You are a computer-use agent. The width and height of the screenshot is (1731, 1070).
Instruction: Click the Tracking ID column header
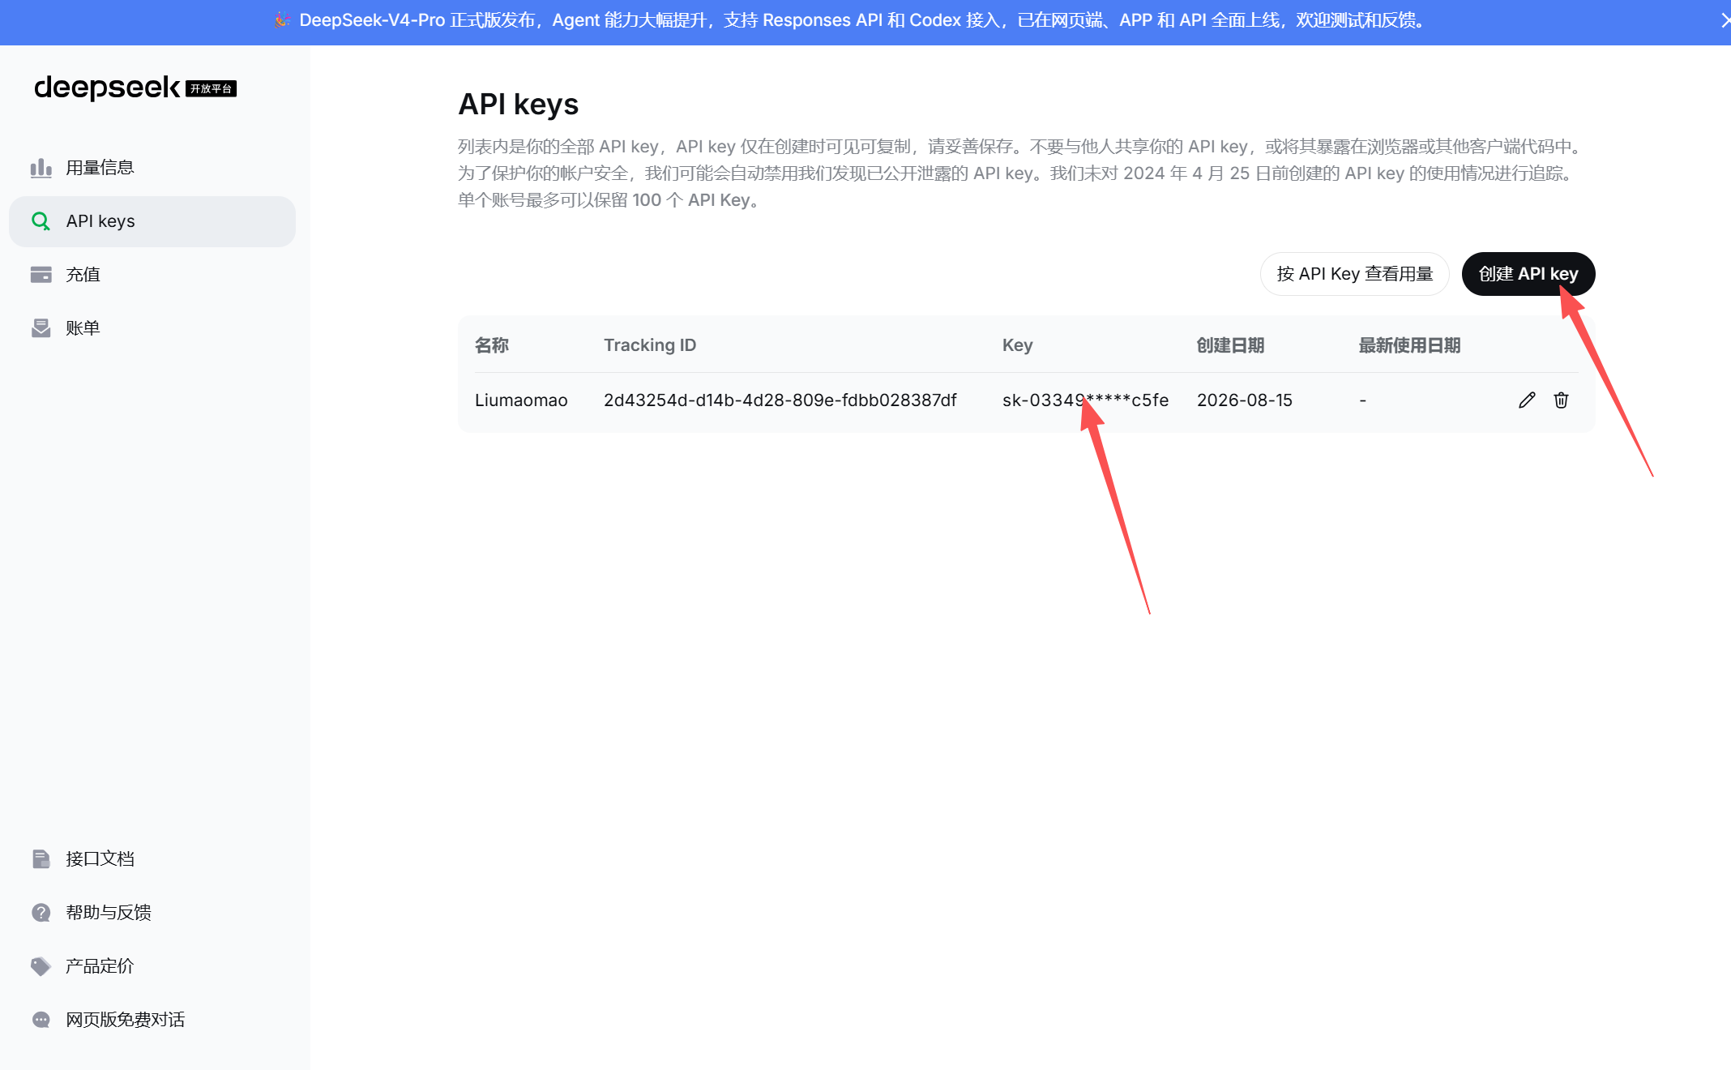(650, 345)
